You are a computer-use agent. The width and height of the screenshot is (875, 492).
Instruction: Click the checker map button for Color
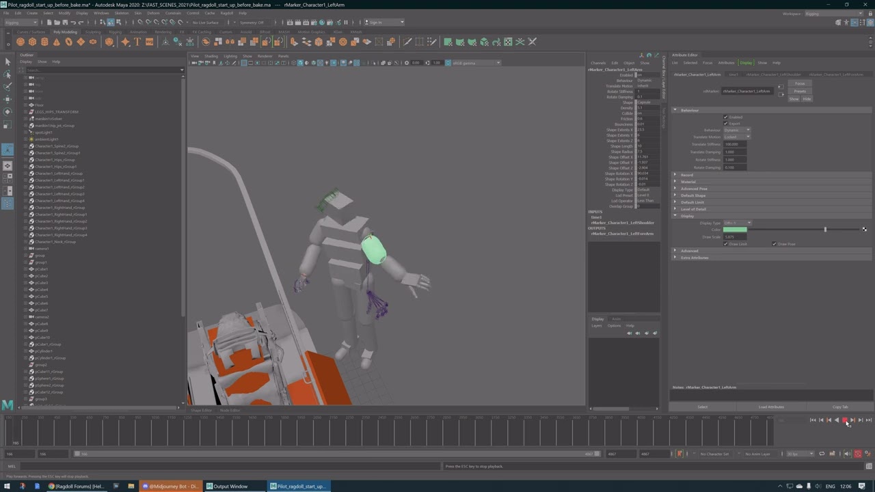pos(865,230)
